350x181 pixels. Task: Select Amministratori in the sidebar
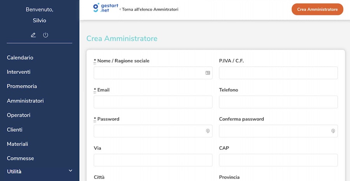pos(25,101)
